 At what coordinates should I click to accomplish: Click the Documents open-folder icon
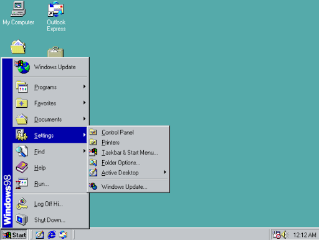pos(22,119)
